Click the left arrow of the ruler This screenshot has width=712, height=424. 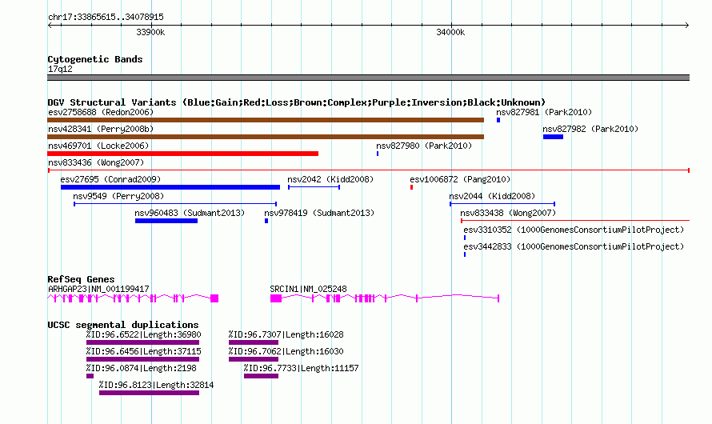[50, 26]
